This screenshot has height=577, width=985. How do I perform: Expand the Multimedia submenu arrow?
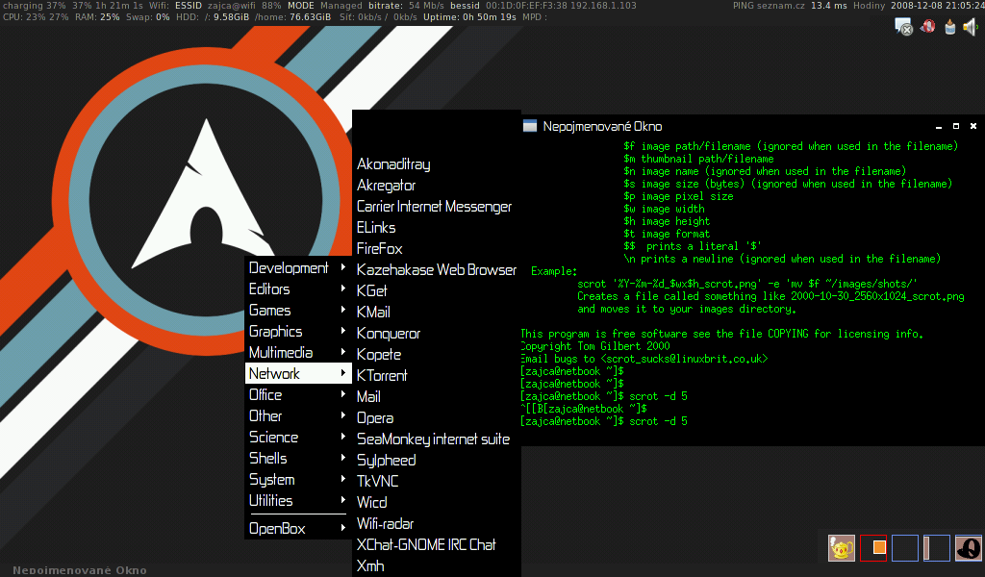click(x=343, y=352)
